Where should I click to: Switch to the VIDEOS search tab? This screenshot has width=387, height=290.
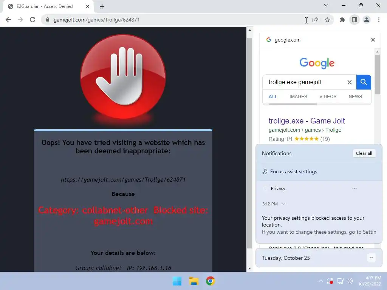(x=328, y=96)
